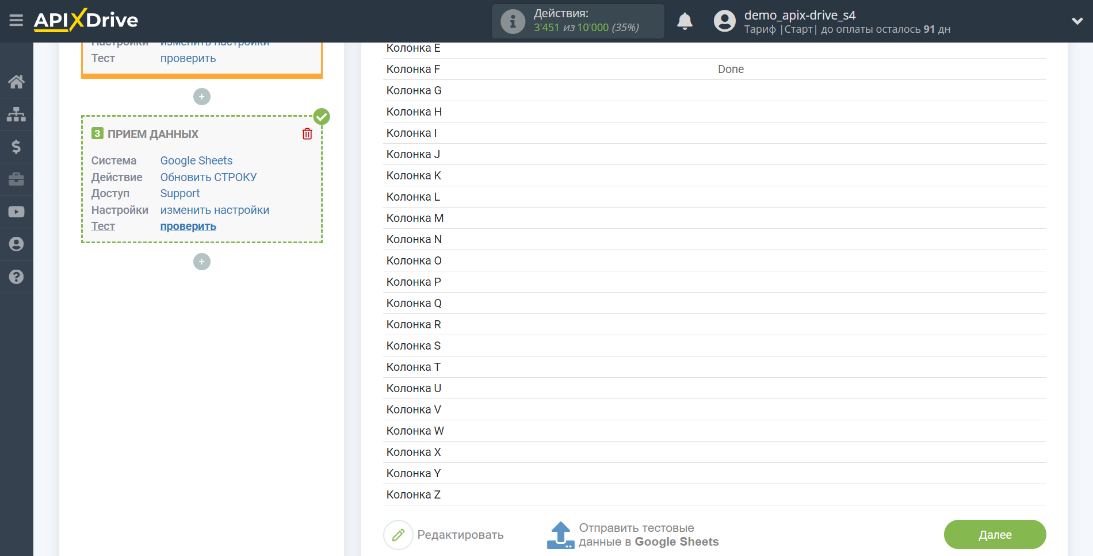Click bold проверить link in block 3
Viewport: 1093px width, 556px height.
188,226
